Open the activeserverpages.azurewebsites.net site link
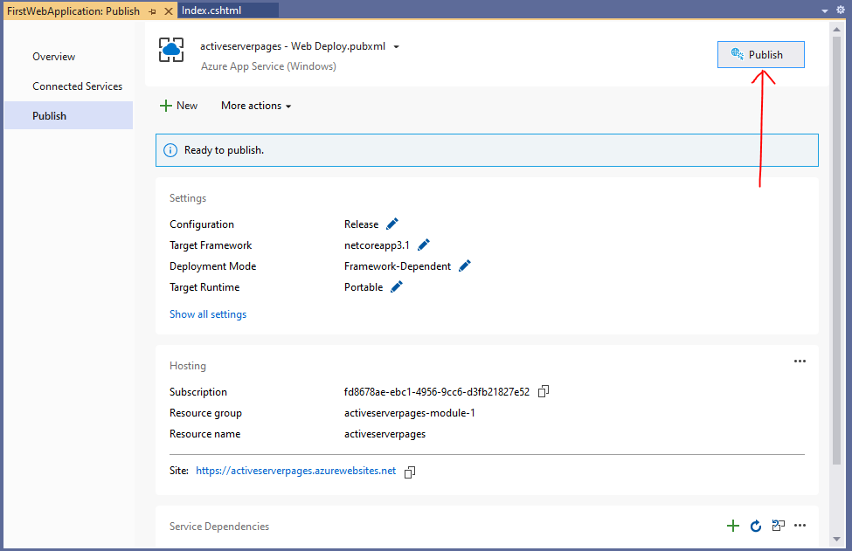This screenshot has width=852, height=551. pyautogui.click(x=295, y=471)
